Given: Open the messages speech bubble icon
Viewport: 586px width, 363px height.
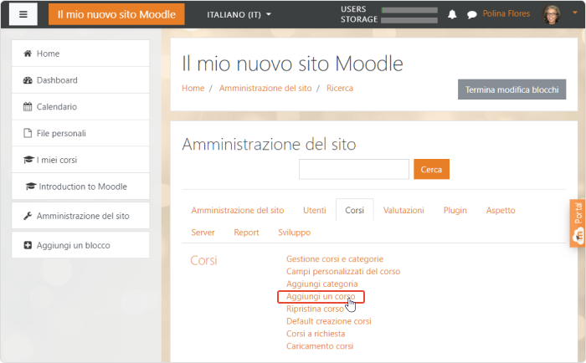Looking at the screenshot, I should (471, 14).
